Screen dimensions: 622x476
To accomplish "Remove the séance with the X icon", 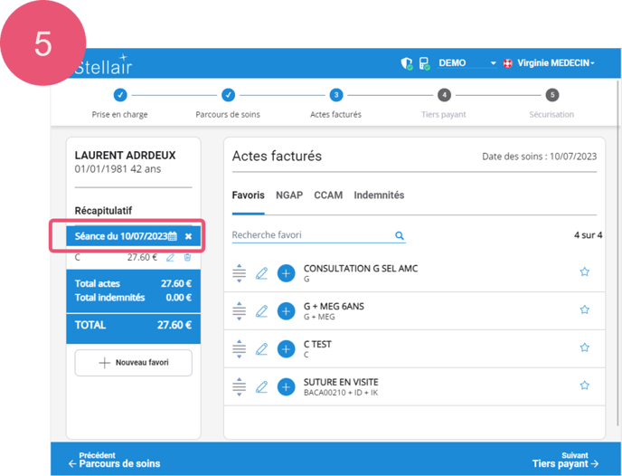I will pyautogui.click(x=188, y=236).
